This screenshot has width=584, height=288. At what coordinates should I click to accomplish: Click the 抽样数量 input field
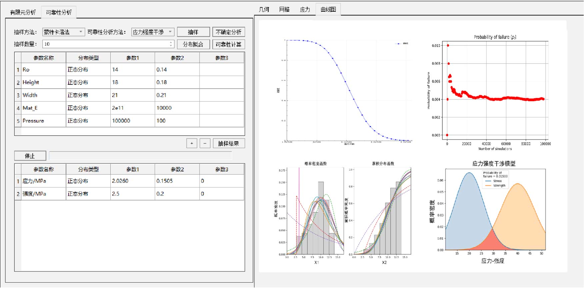click(105, 44)
